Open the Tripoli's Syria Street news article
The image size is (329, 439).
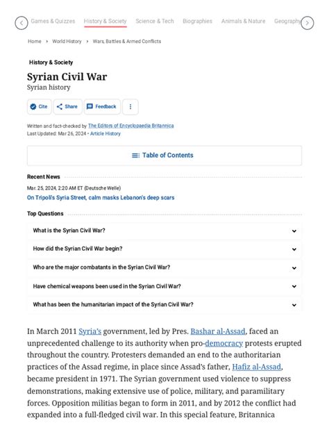[x=101, y=198]
